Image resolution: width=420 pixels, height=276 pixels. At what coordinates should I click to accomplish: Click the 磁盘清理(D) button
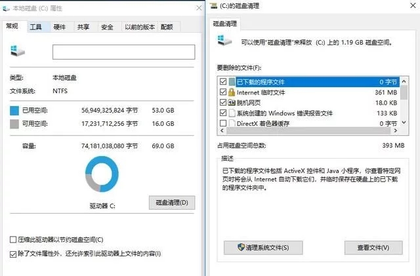click(x=172, y=203)
